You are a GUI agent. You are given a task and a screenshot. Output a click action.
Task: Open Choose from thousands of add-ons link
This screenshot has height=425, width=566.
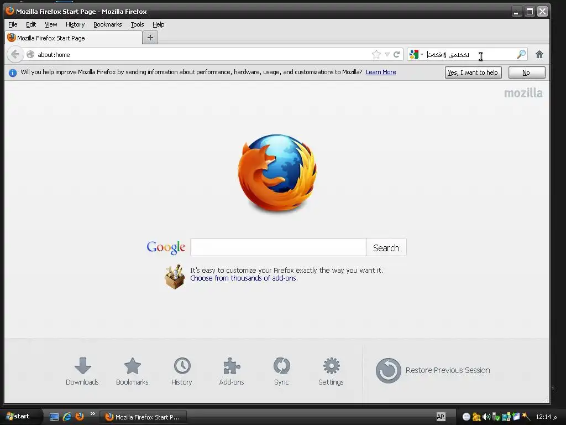[244, 278]
